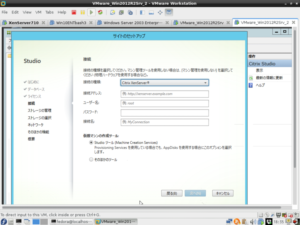Click ヘルプ in the actions pane

pos(260,85)
